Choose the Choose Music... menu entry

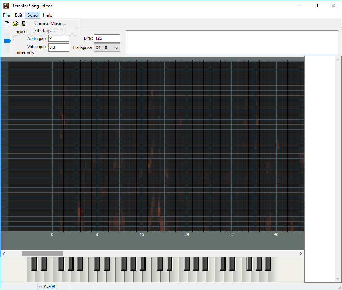click(x=52, y=24)
